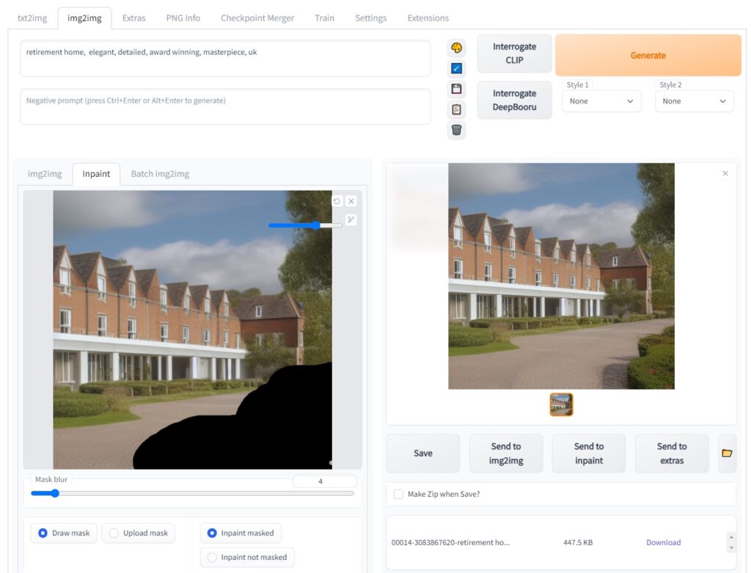Go to the Checkpoint Merger tab
Viewport: 751px width, 573px height.
click(257, 18)
